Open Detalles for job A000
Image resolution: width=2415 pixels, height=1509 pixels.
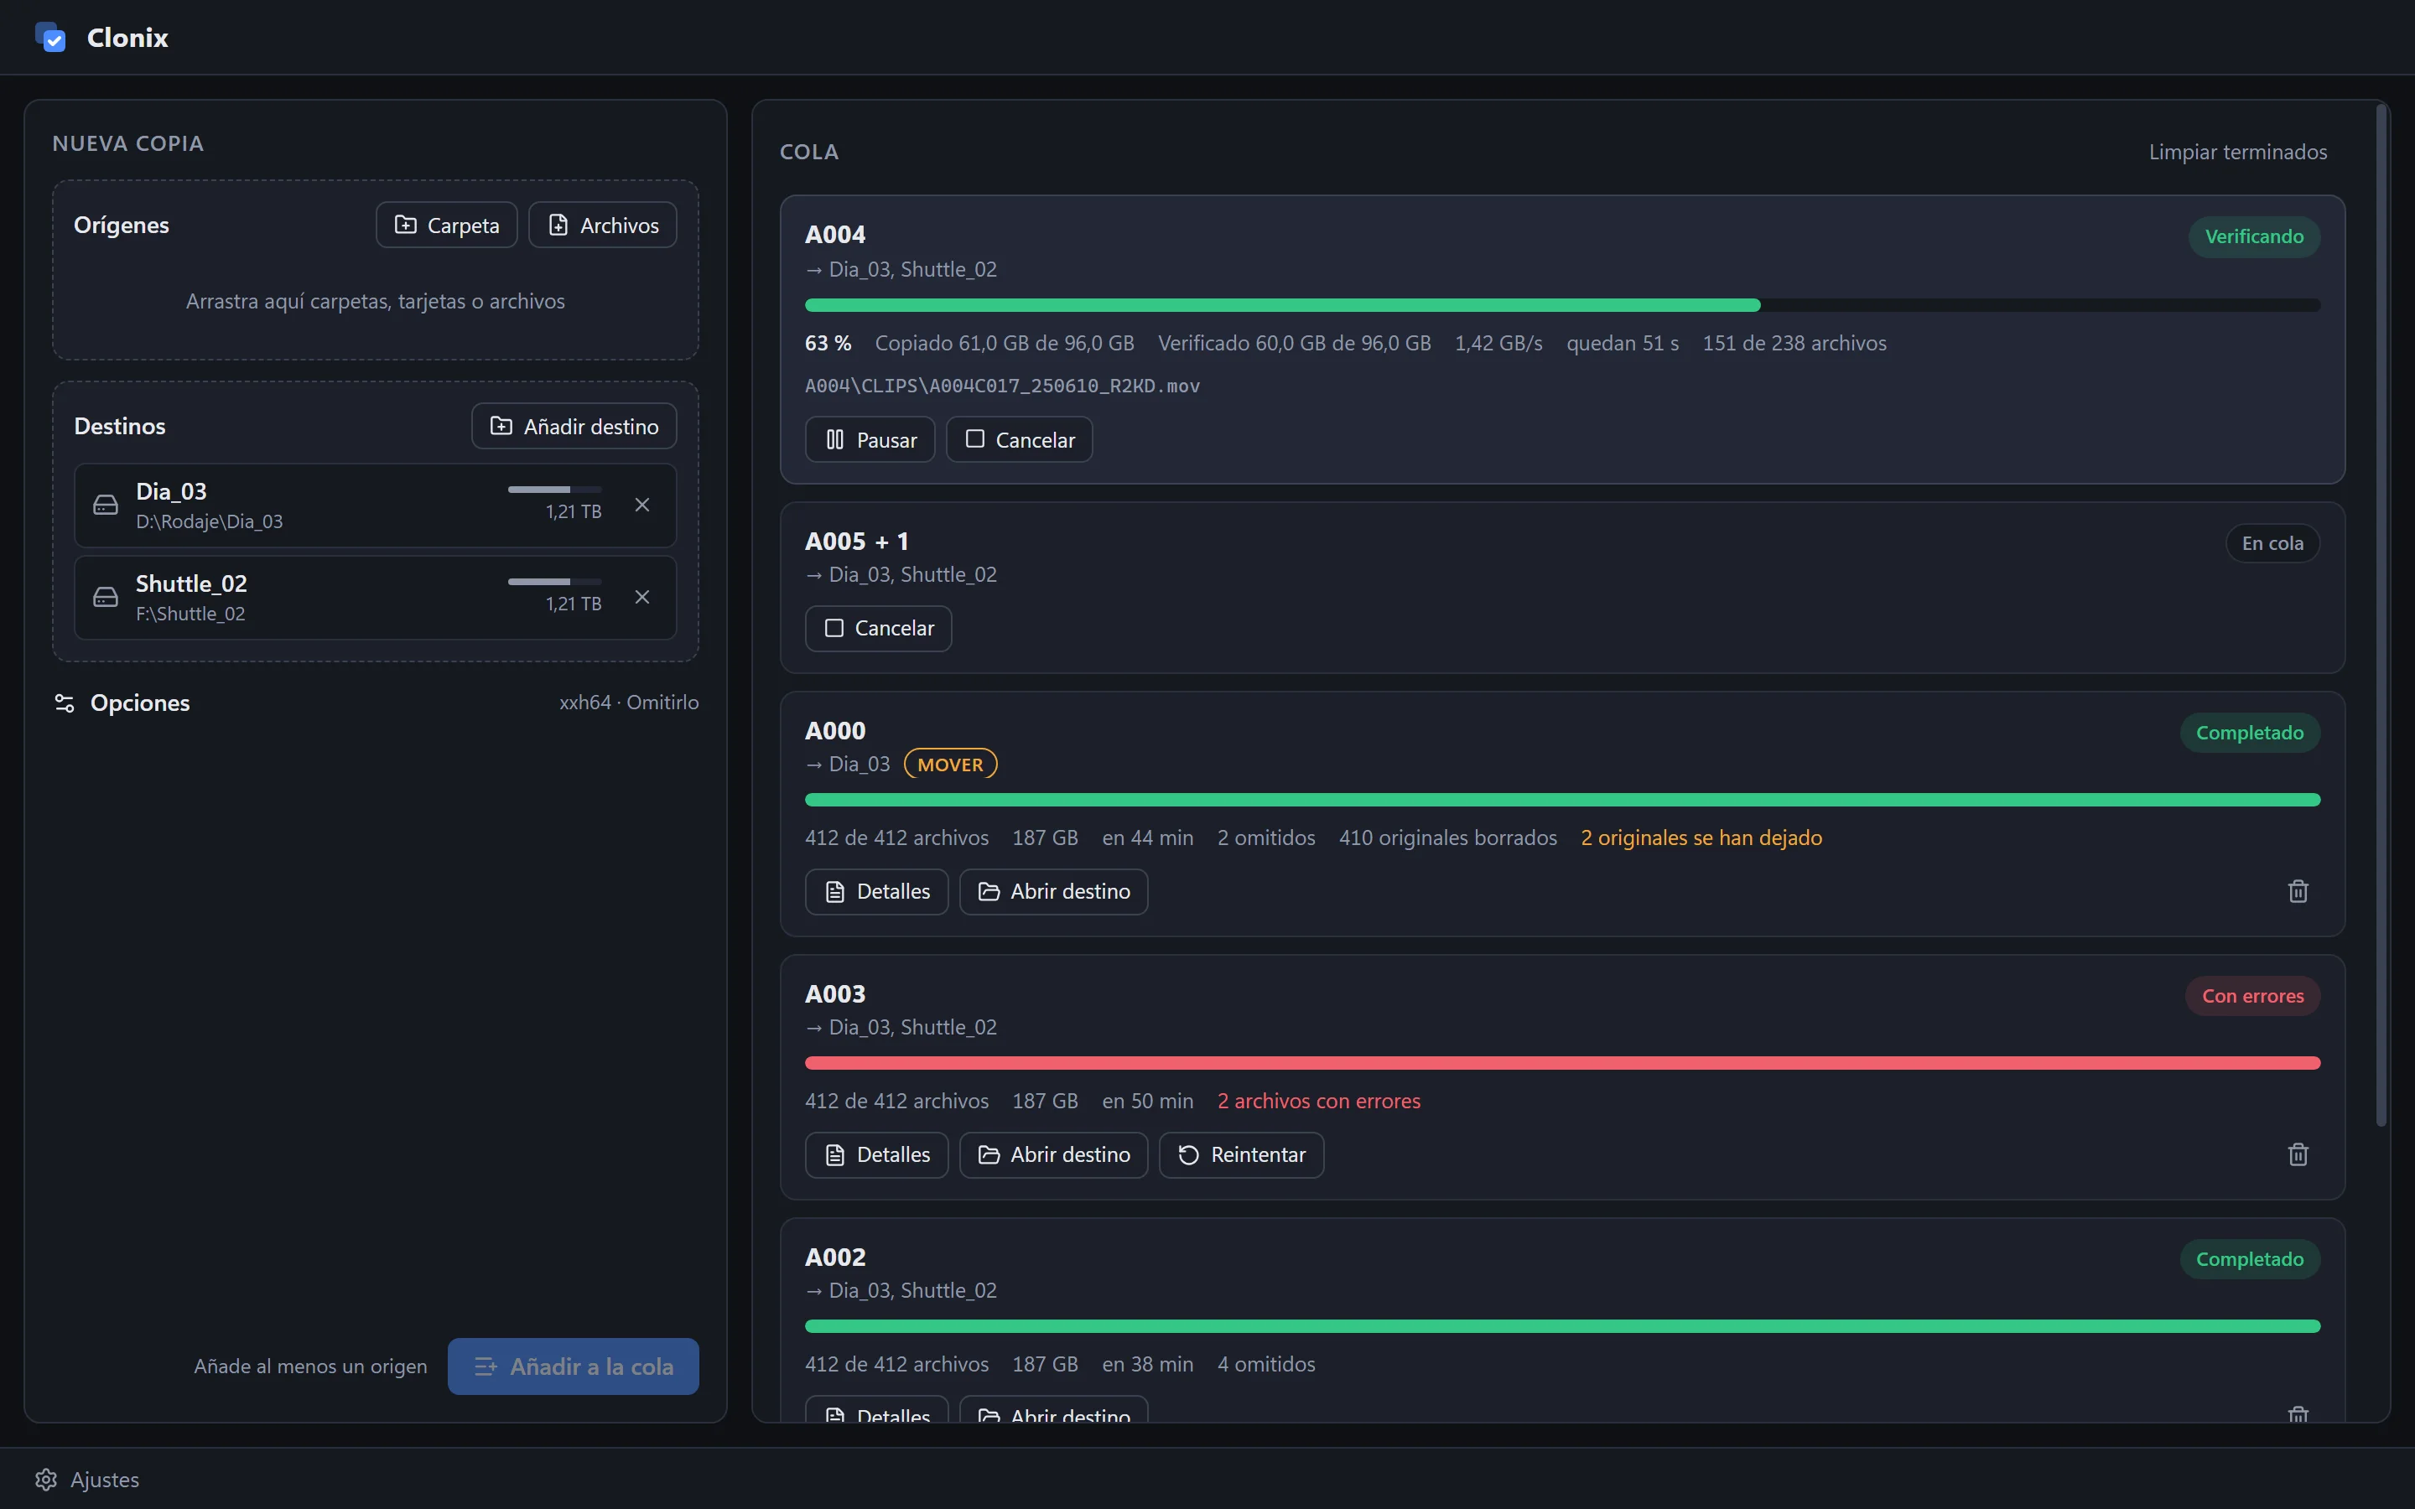[x=876, y=891]
